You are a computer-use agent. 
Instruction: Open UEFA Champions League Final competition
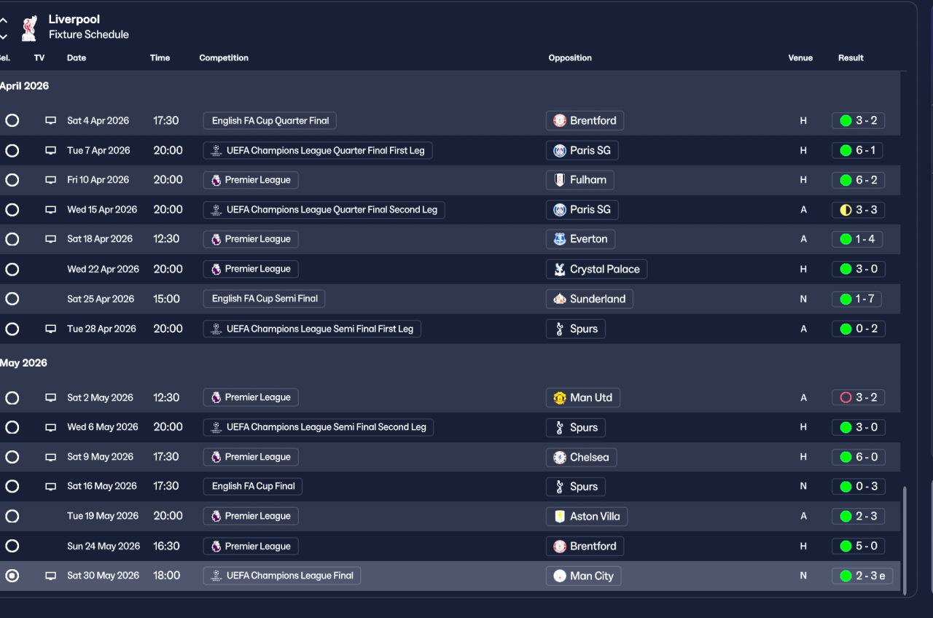[x=282, y=576]
